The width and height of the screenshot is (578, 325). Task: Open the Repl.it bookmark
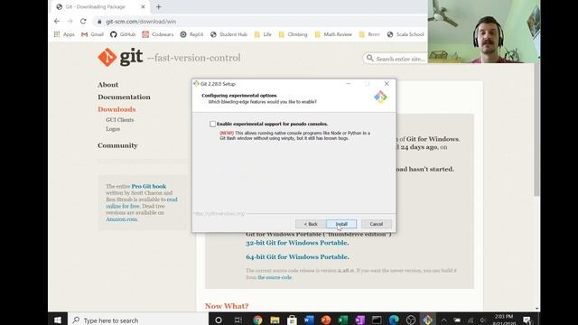(191, 34)
